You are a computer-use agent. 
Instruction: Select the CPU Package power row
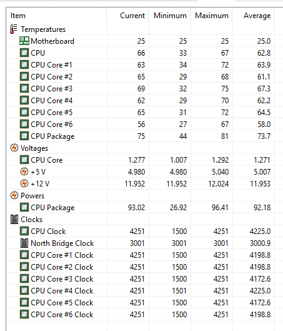tap(141, 207)
